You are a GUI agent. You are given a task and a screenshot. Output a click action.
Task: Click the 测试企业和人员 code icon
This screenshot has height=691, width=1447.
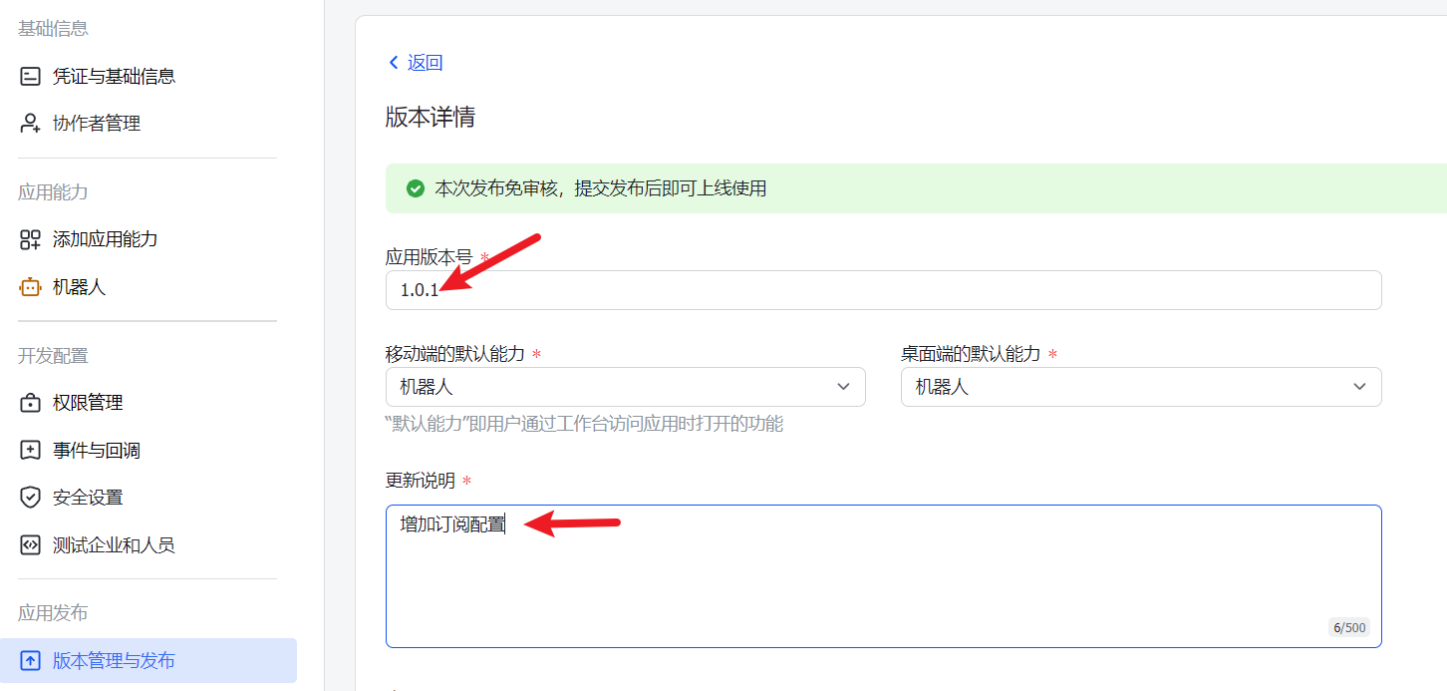point(30,545)
